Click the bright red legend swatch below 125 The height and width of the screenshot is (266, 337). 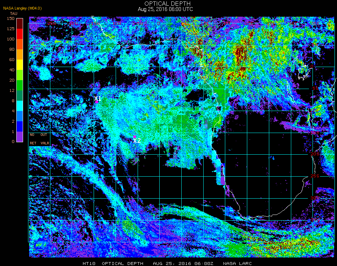[20, 34]
